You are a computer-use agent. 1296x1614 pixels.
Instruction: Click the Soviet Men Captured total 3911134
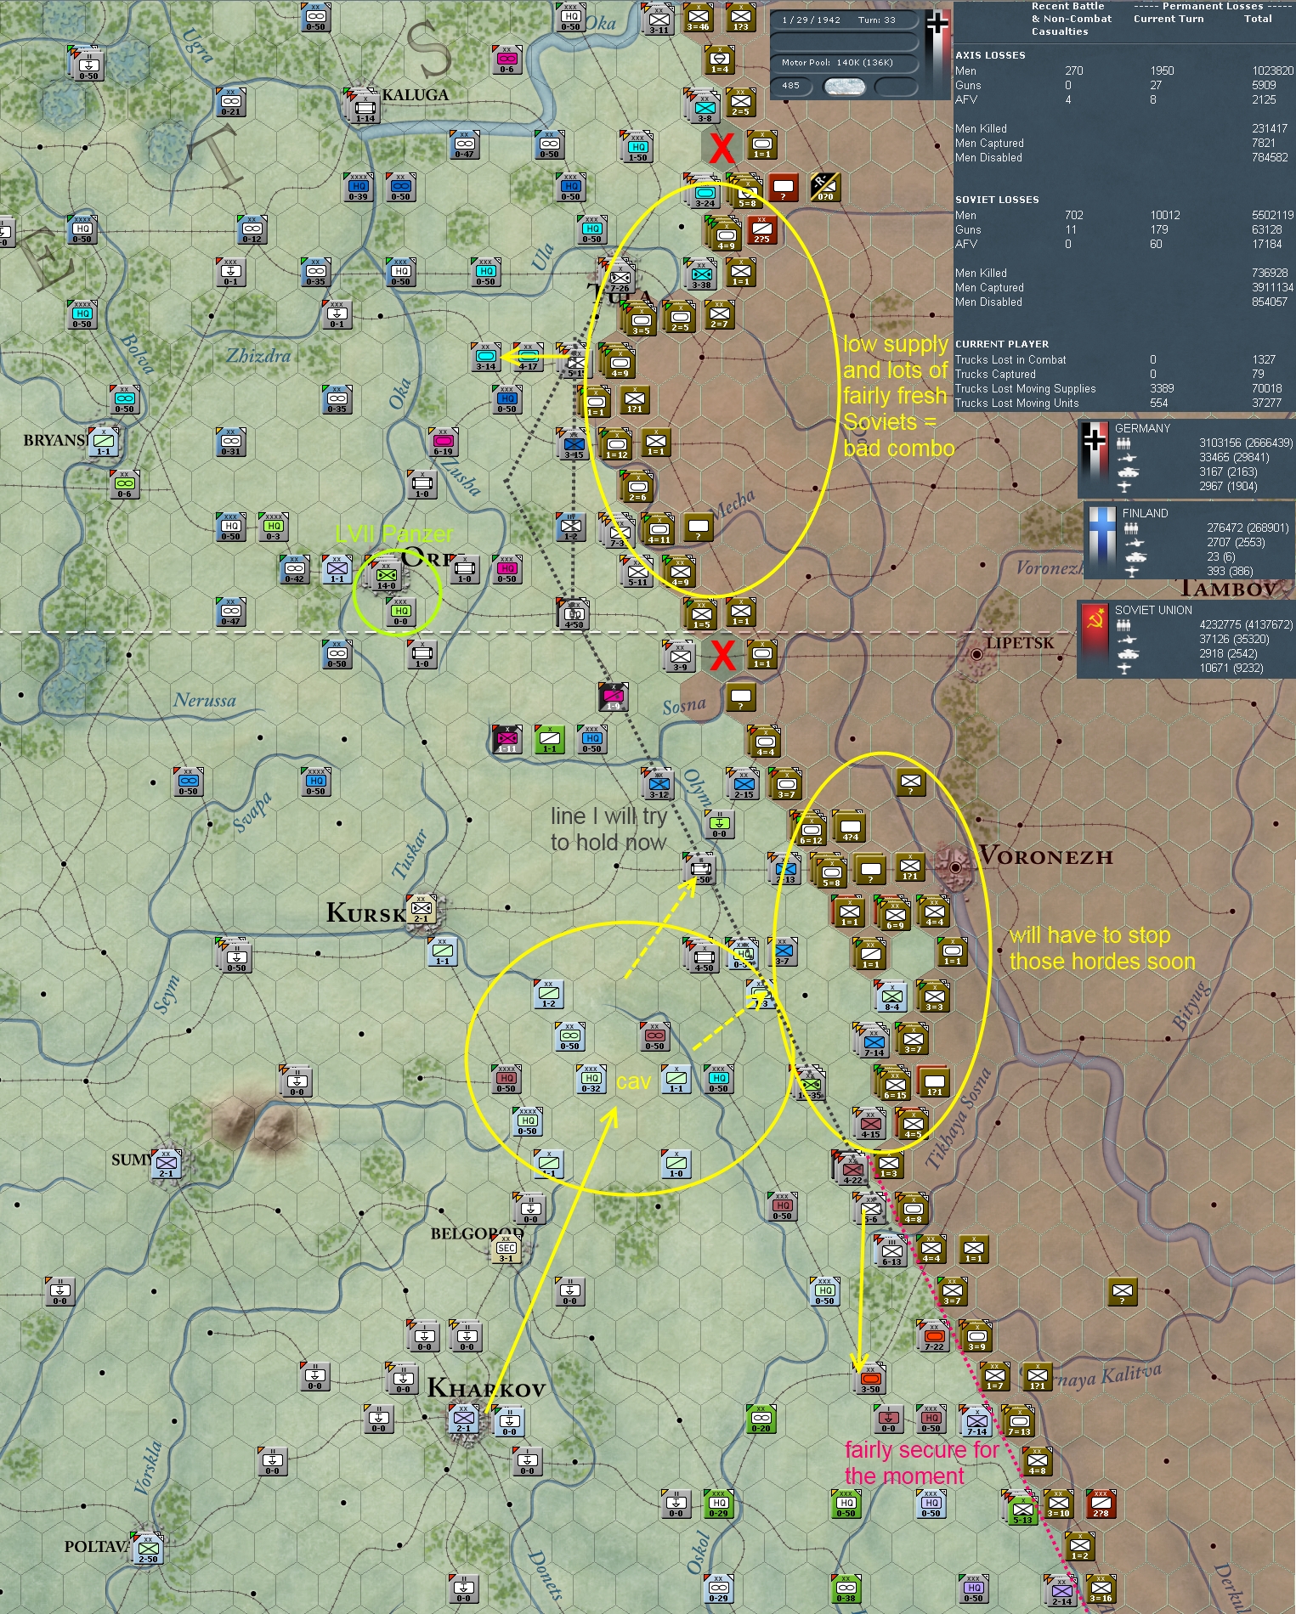point(1272,288)
